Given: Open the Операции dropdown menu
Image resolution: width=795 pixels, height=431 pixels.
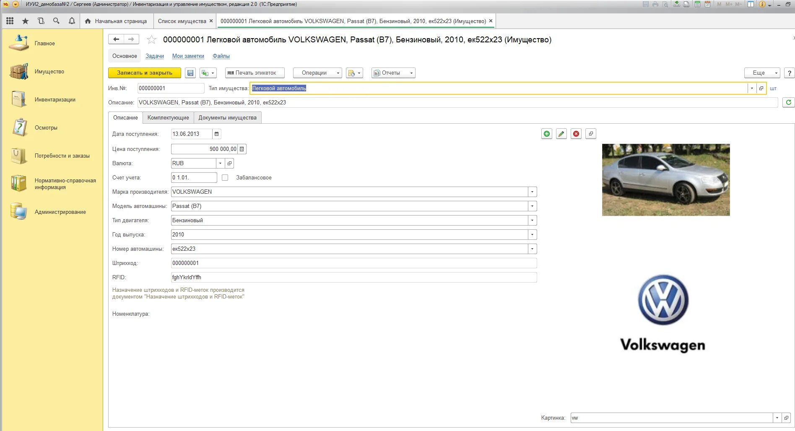Looking at the screenshot, I should tap(317, 73).
